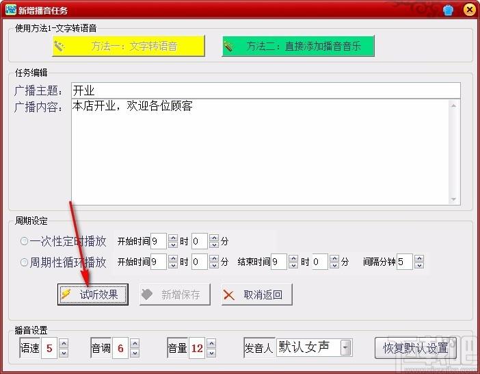Viewport: 480px width, 374px height.
Task: Decrease 结束时间 minute value
Action: pyautogui.click(x=334, y=265)
